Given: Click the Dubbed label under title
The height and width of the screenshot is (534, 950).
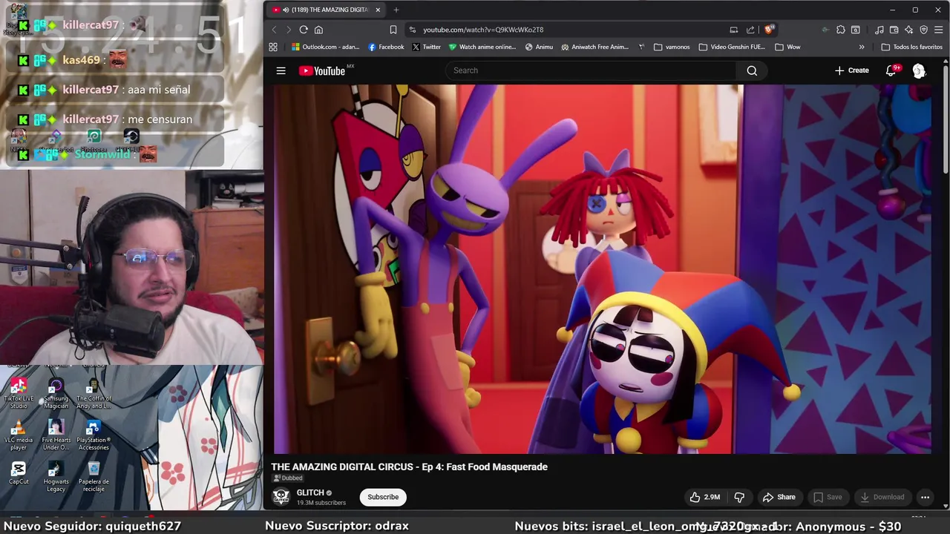Looking at the screenshot, I should click(x=287, y=478).
